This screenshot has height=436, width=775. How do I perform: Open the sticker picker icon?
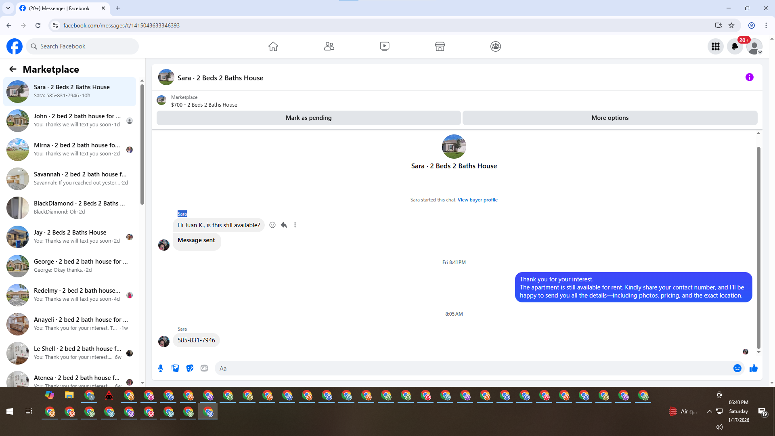coord(190,368)
